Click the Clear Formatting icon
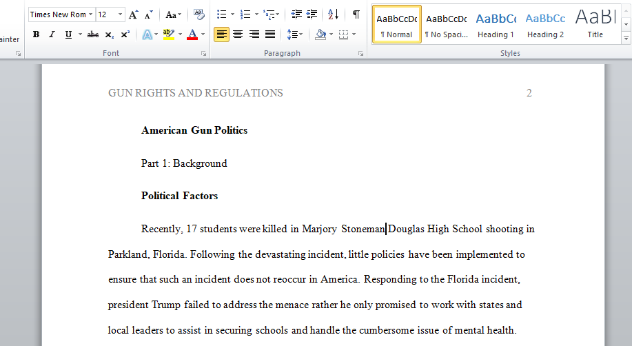This screenshot has width=632, height=346. (x=198, y=15)
